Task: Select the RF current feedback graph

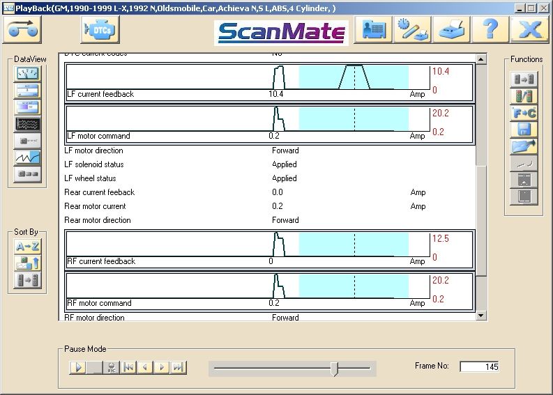Action: pyautogui.click(x=270, y=250)
